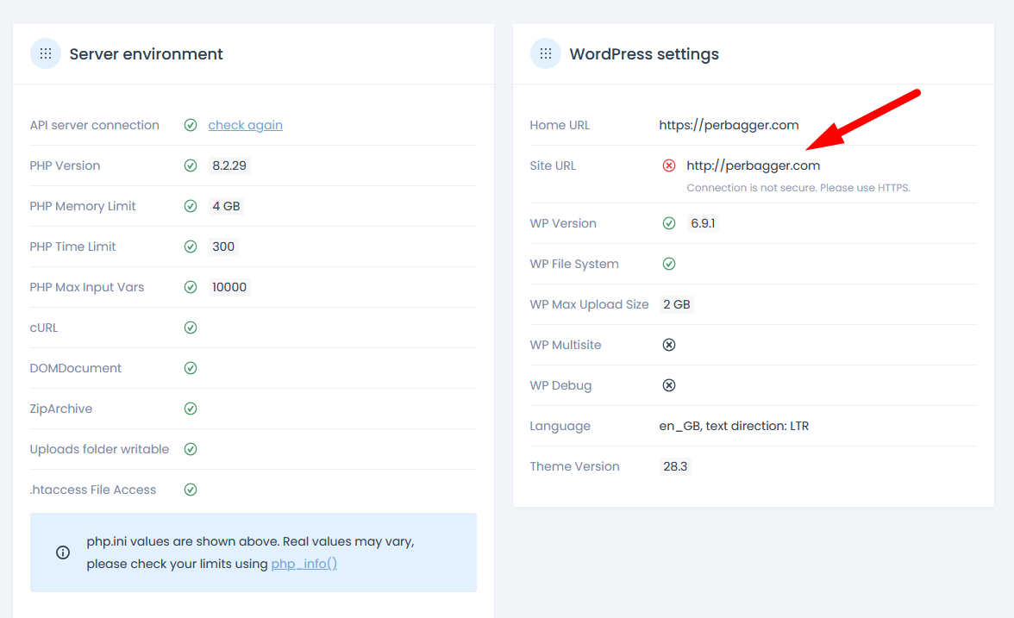This screenshot has height=618, width=1014.
Task: Click the green check next to PHP Version
Action: pos(191,165)
